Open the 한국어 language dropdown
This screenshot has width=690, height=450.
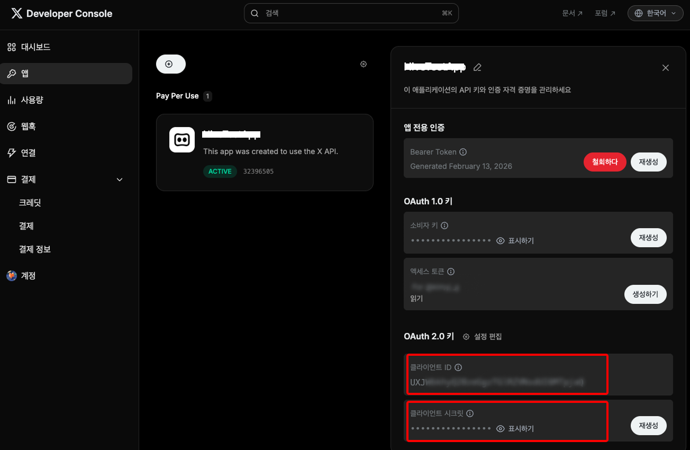(x=655, y=13)
